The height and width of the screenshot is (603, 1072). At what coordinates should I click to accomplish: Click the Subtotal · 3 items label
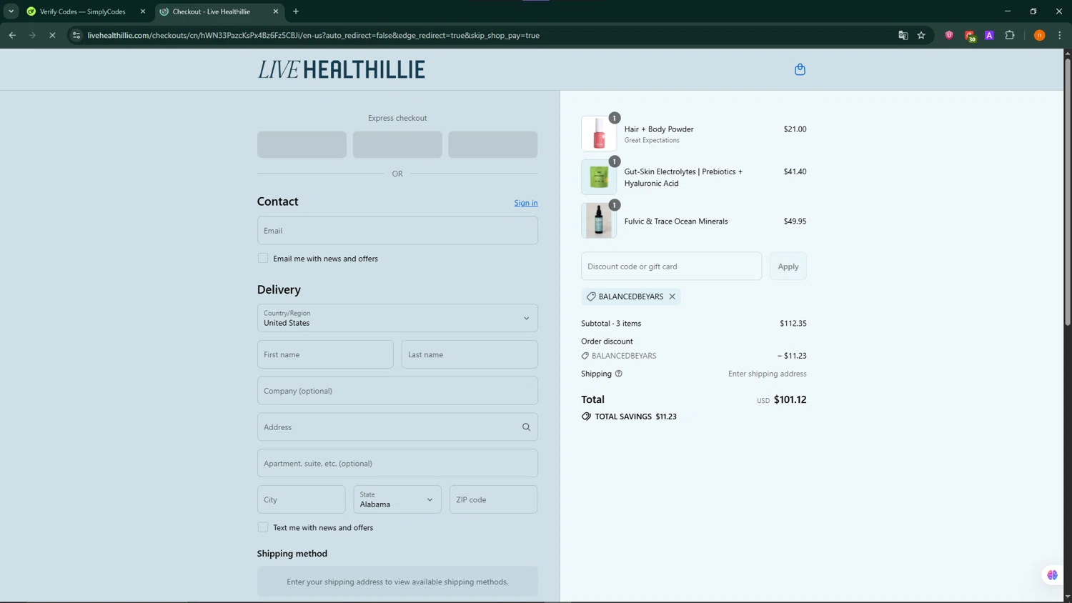coord(611,324)
